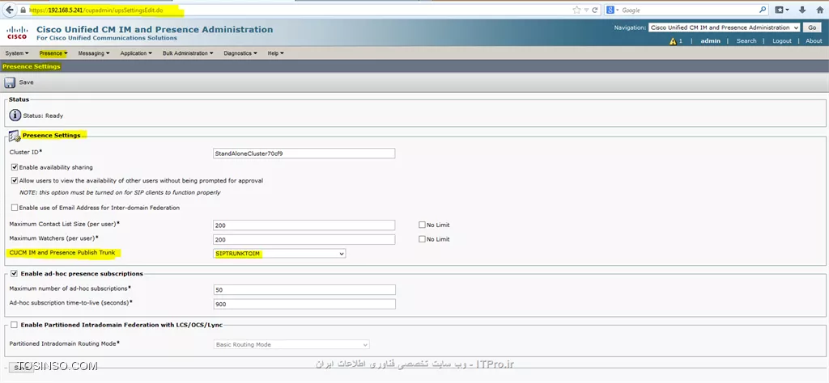Click Ad-hoc subscription time-to-live field
Image resolution: width=829 pixels, height=383 pixels.
pos(304,305)
